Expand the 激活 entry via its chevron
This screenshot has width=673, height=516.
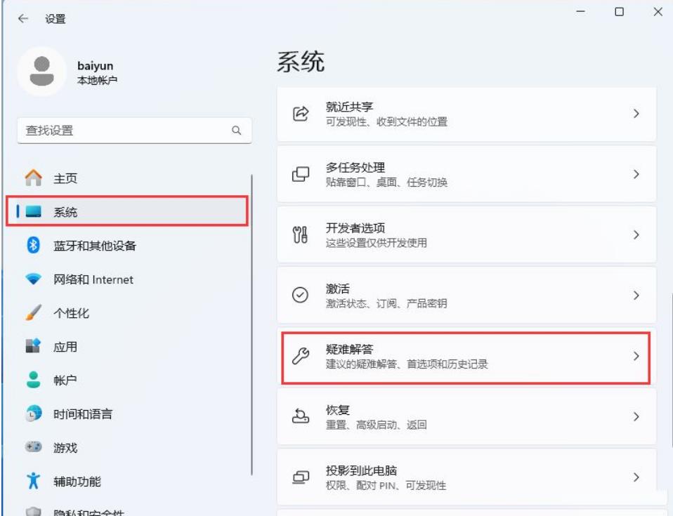pyautogui.click(x=637, y=295)
